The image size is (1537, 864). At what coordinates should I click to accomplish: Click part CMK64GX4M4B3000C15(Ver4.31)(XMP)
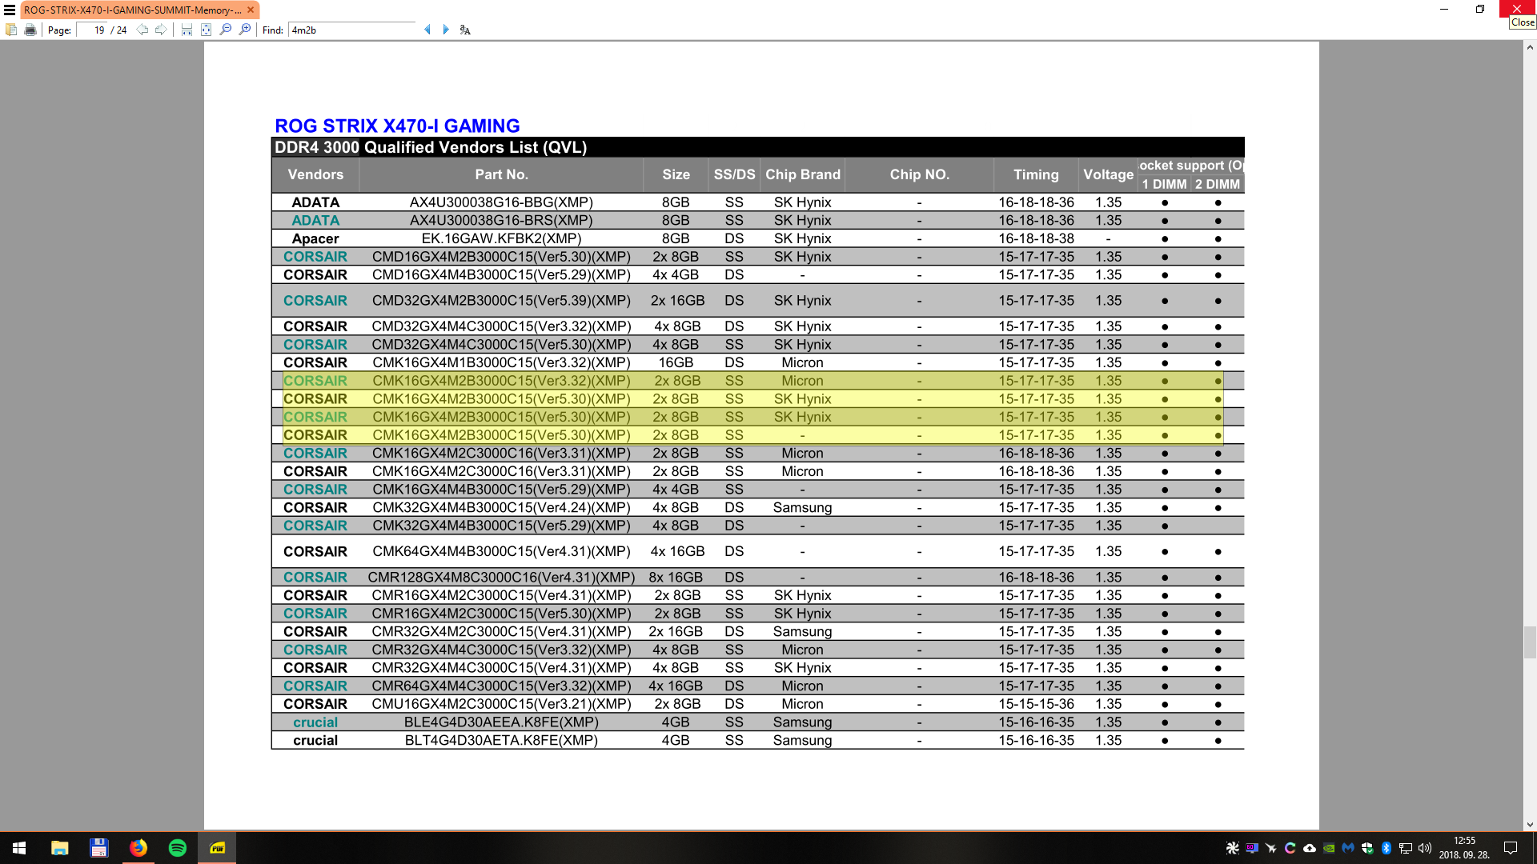tap(501, 551)
